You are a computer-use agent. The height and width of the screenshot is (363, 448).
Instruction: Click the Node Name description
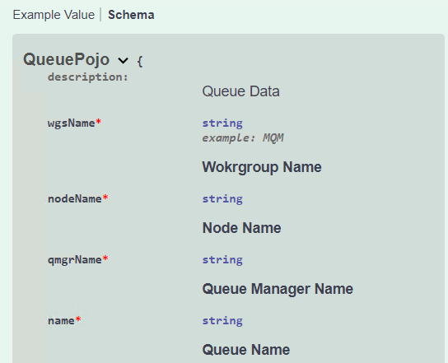pyautogui.click(x=242, y=228)
